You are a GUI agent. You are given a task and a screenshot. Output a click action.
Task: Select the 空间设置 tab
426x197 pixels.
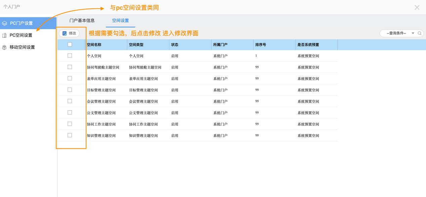(120, 20)
